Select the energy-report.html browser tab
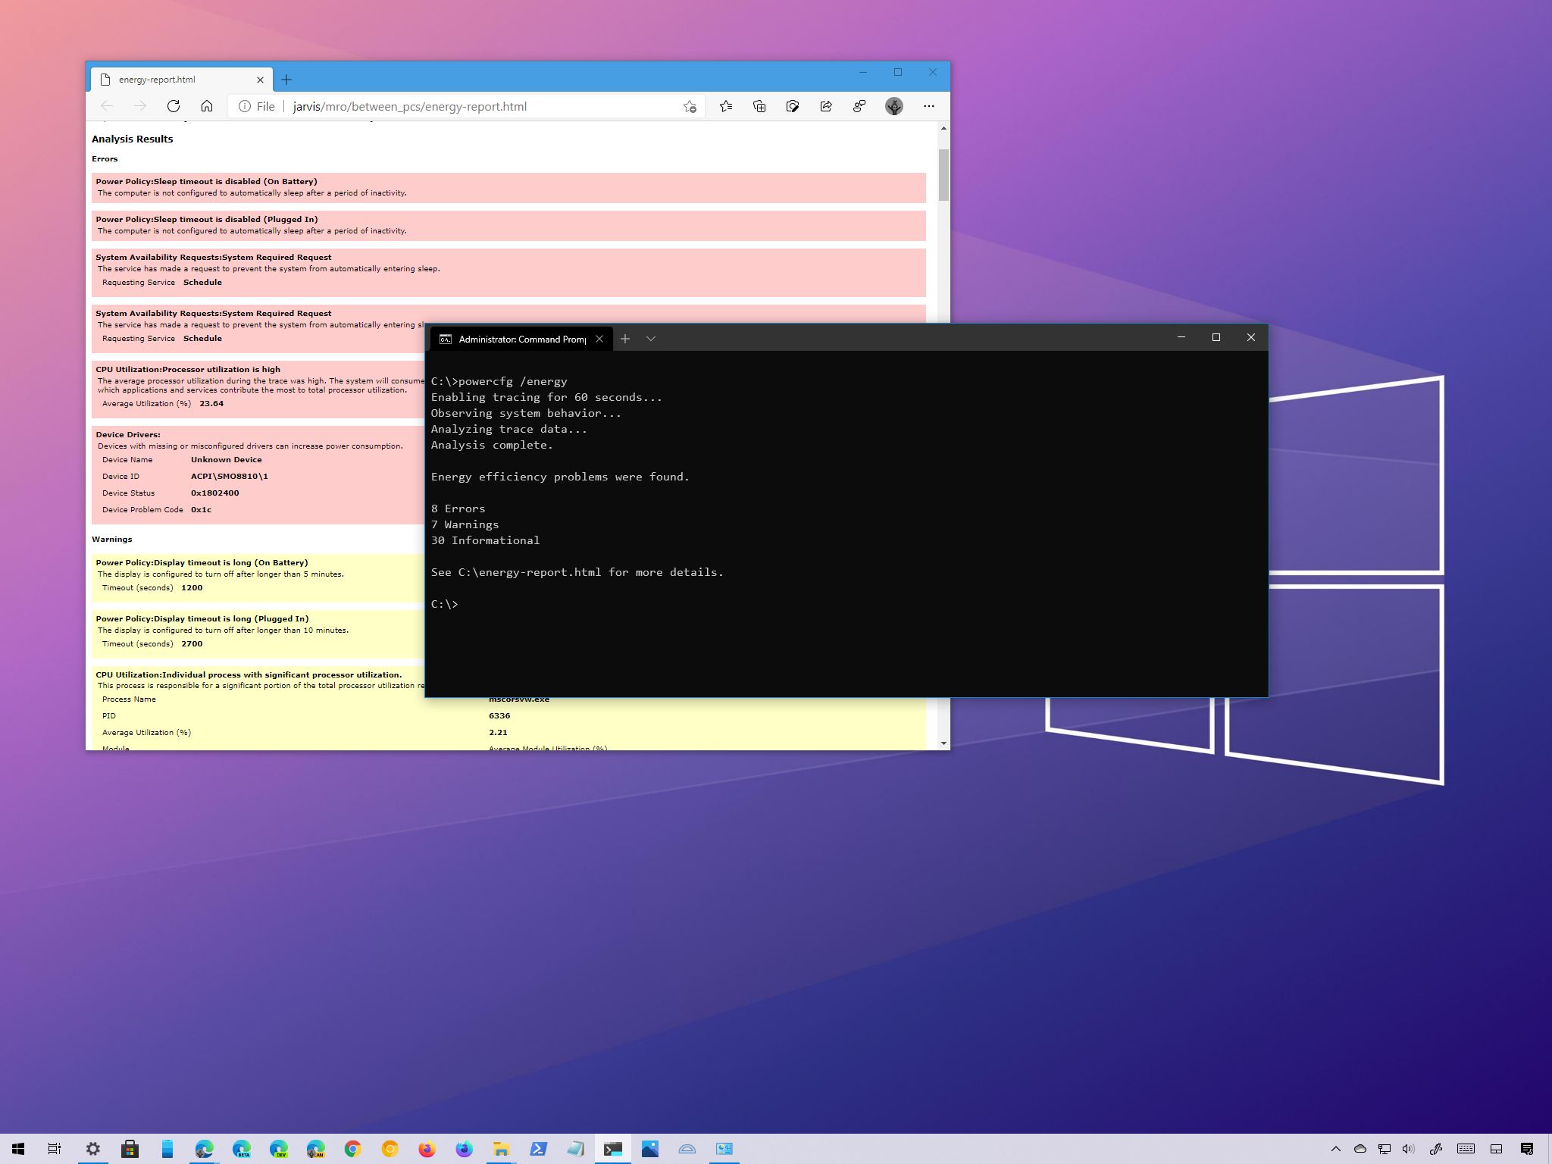1552x1164 pixels. 174,79
